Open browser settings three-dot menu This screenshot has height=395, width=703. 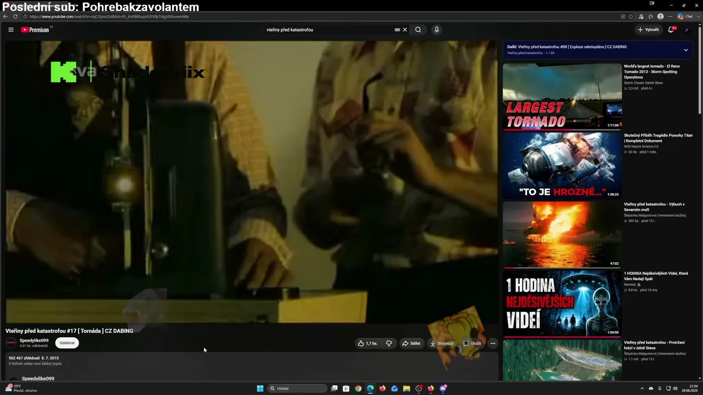tap(670, 16)
